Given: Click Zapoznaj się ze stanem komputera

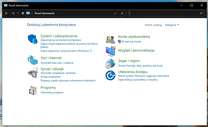Looking at the screenshot, I should [61, 40].
